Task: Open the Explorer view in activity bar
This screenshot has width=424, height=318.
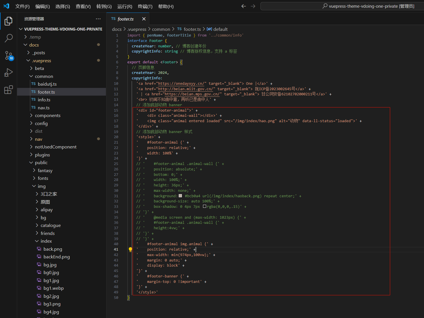Action: (9, 21)
